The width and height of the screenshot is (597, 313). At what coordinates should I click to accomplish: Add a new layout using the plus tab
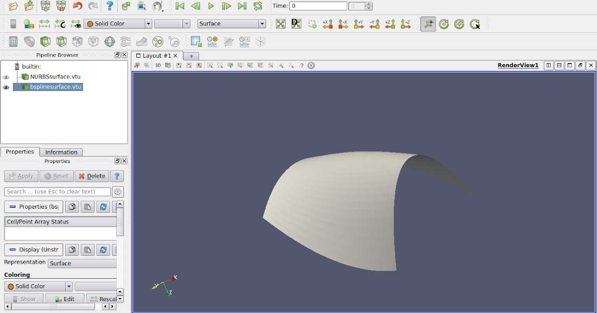pyautogui.click(x=191, y=56)
